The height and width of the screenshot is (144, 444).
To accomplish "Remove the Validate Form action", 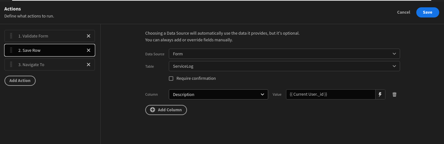I will click(x=89, y=36).
